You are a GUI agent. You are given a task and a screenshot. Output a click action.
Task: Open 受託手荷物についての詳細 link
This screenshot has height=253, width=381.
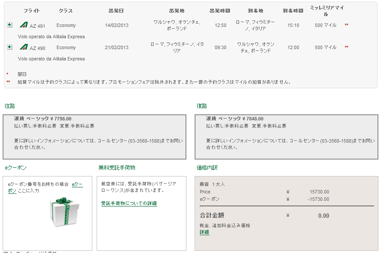coord(129,203)
